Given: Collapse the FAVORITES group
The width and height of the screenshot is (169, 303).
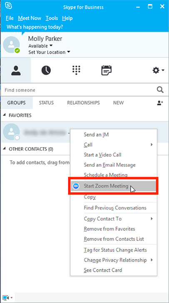Looking at the screenshot, I should [4, 115].
